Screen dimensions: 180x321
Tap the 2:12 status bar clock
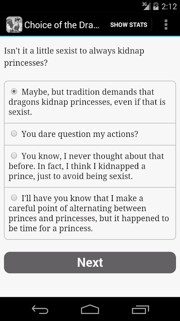[169, 6]
